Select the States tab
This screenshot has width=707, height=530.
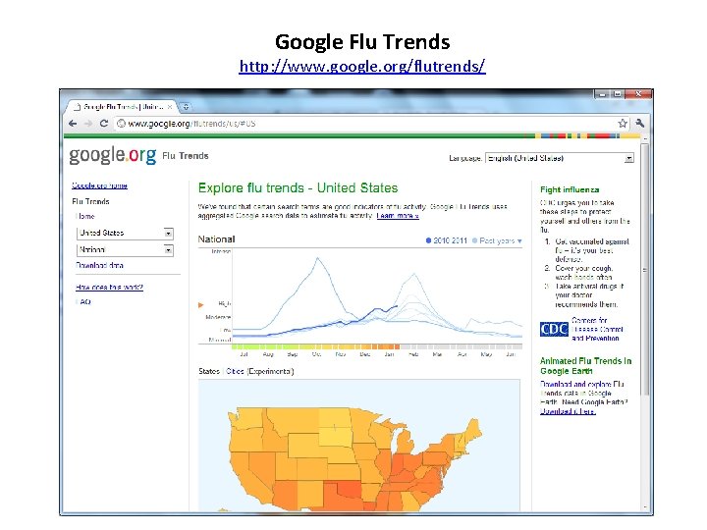click(x=209, y=371)
